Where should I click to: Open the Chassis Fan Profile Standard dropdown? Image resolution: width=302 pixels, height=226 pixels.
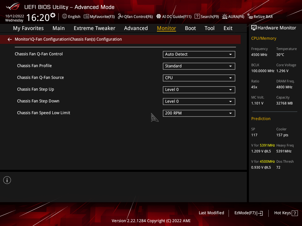point(199,66)
